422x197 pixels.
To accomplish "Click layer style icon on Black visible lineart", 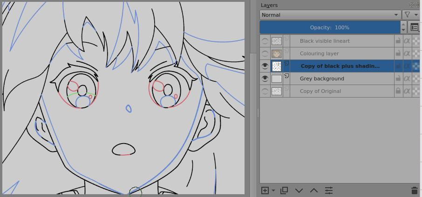I will tap(286, 39).
